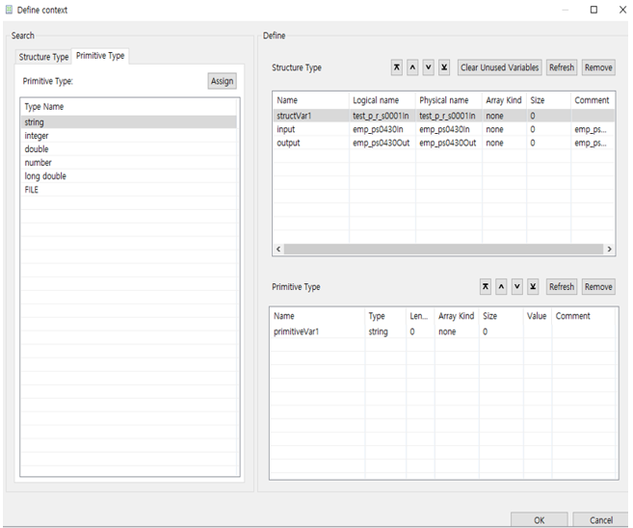Select the integer type in list
The width and height of the screenshot is (633, 528).
[x=37, y=136]
